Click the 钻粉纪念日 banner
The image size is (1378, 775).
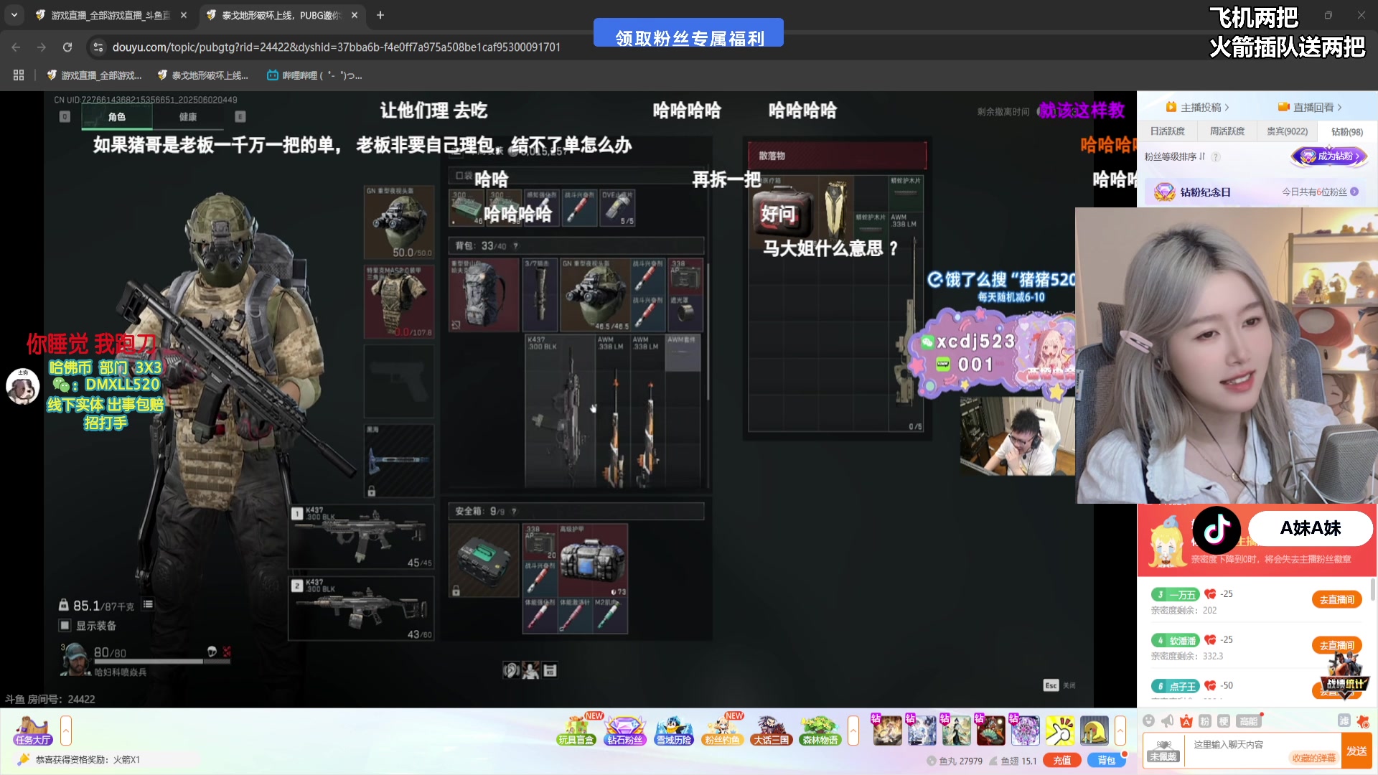(1256, 192)
